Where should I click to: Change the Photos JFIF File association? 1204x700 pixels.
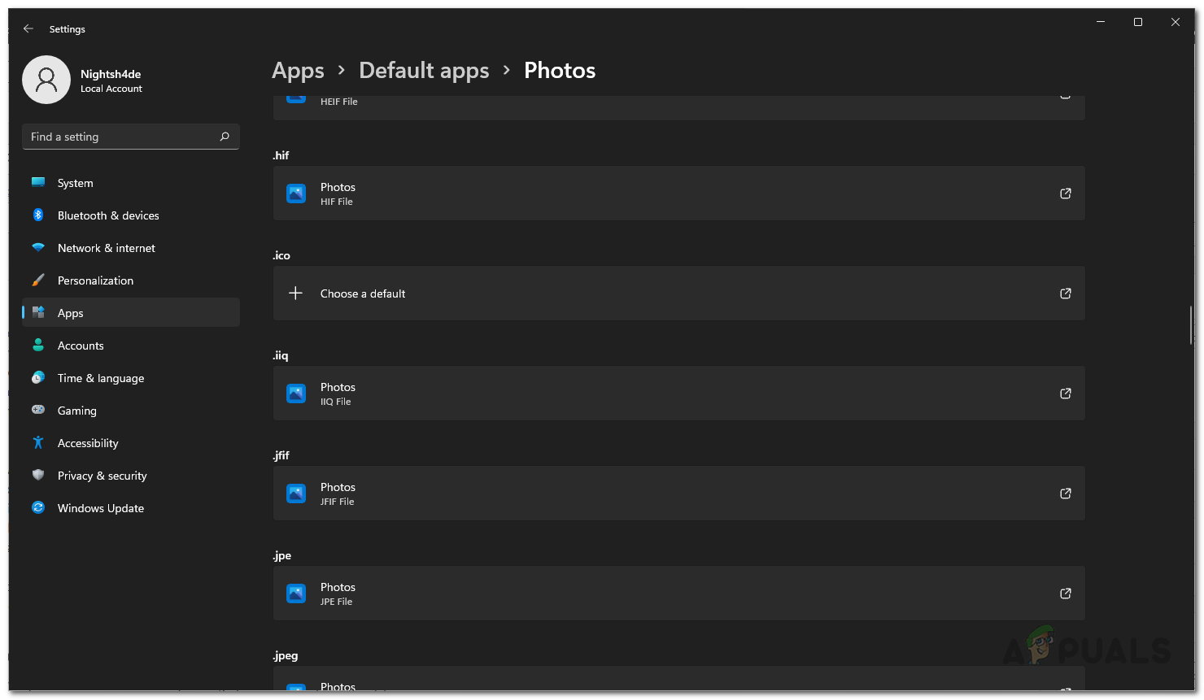click(x=678, y=493)
